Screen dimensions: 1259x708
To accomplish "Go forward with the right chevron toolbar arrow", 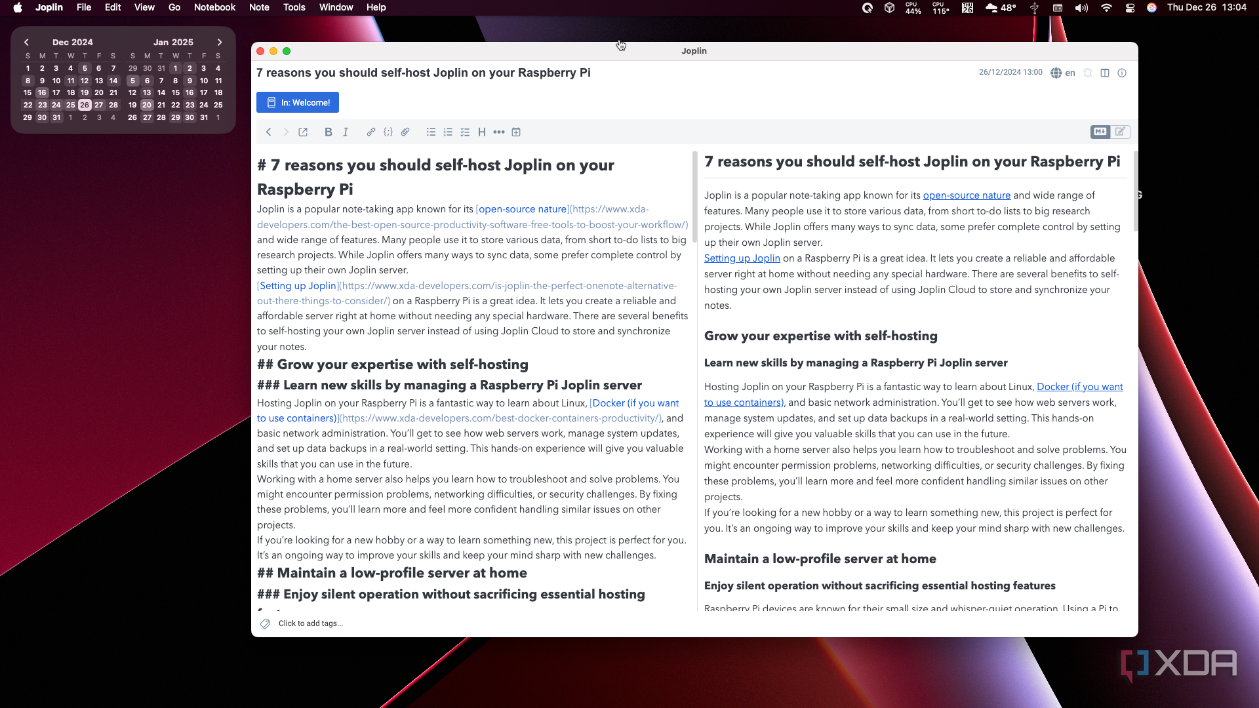I will click(x=286, y=132).
